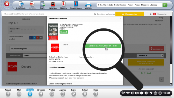Click the scroll-to-top chevron button

coord(161,79)
